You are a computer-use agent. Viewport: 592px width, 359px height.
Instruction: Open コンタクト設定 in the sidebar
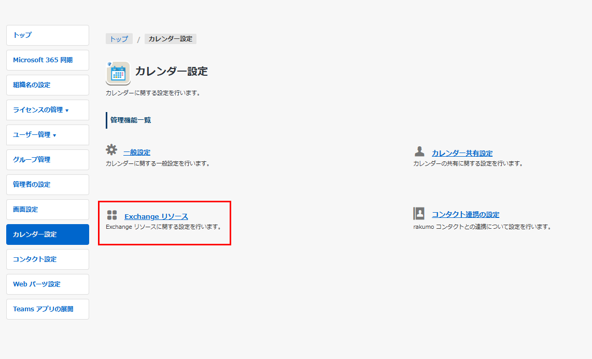[x=48, y=259]
